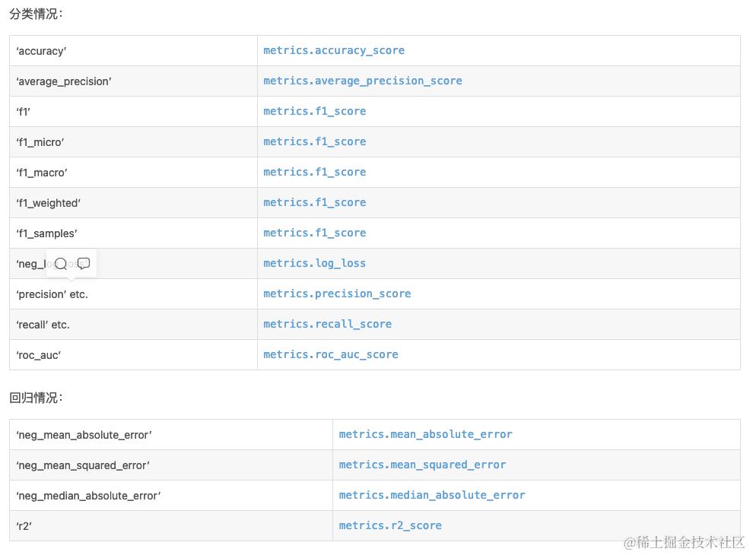Click the 'f1_macro' scoring name
The height and width of the screenshot is (555, 750).
pyautogui.click(x=42, y=173)
